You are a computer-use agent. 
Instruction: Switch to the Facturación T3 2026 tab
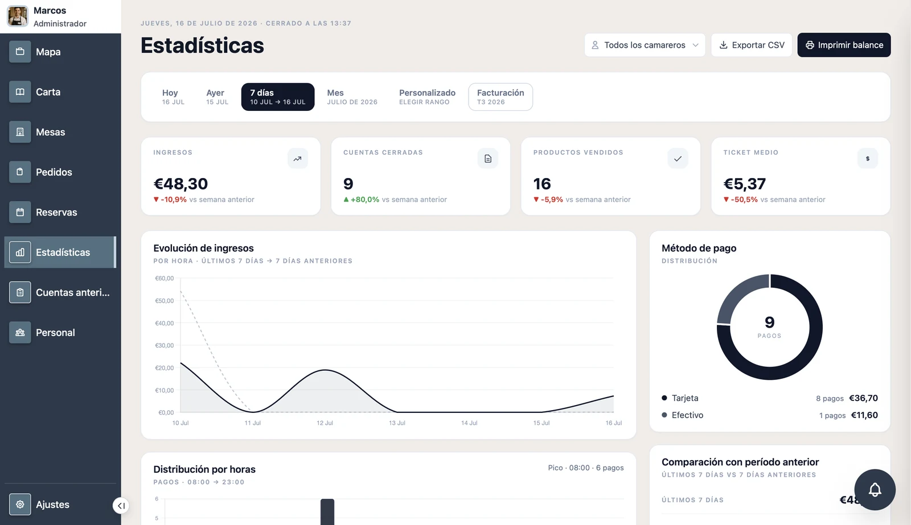point(500,97)
